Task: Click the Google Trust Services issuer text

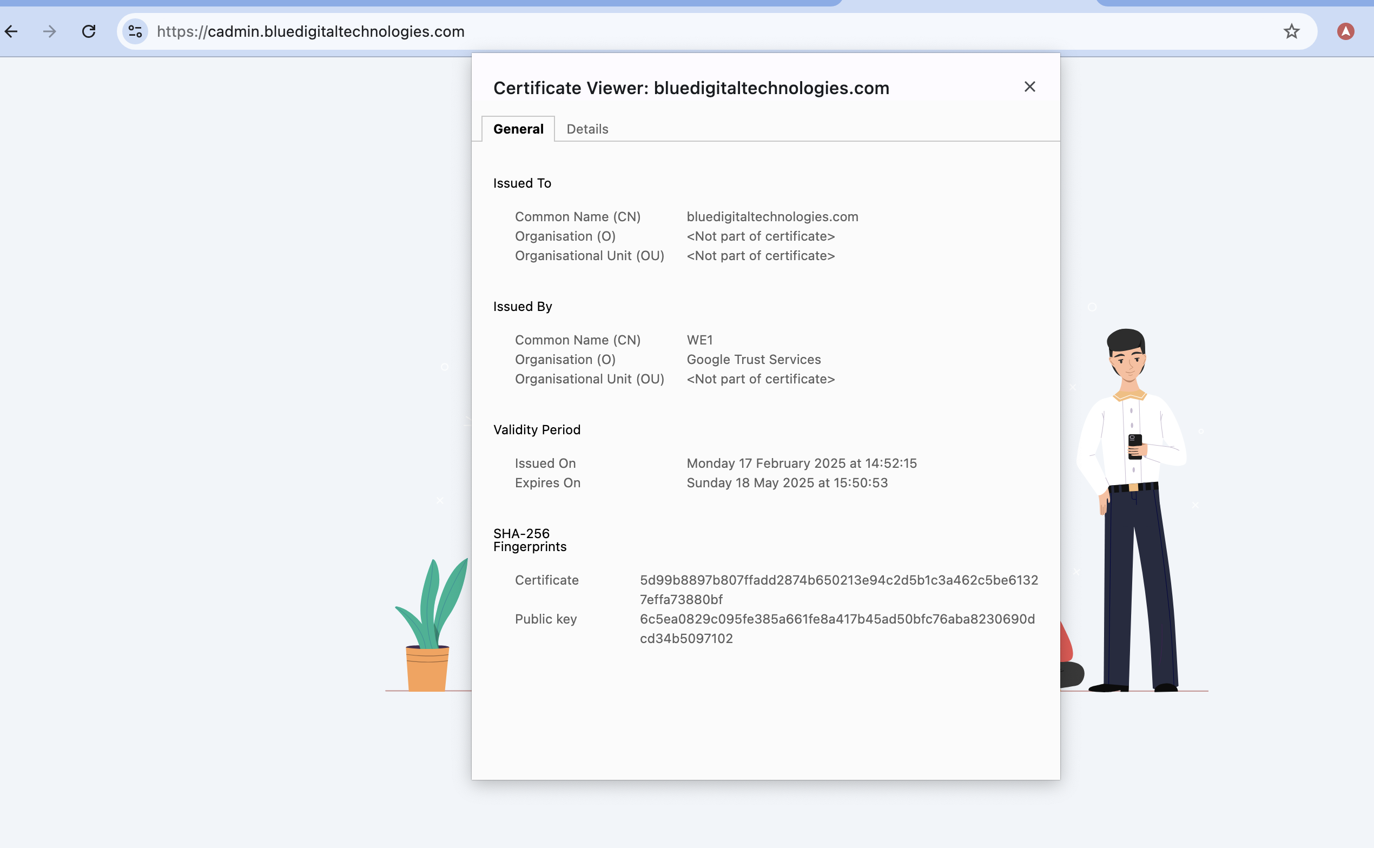Action: [753, 360]
